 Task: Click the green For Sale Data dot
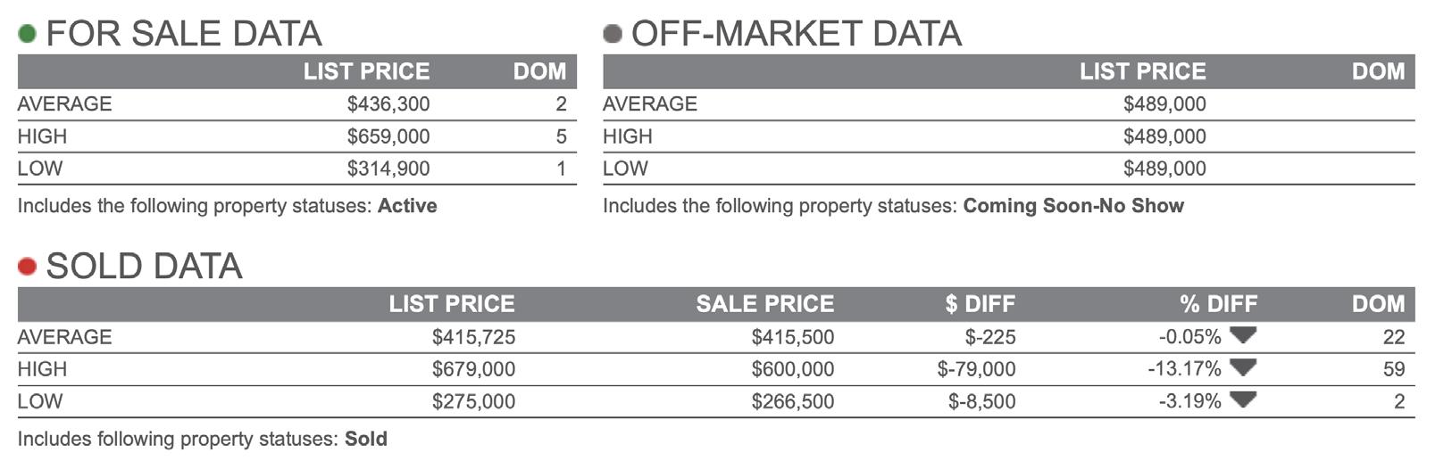[27, 34]
